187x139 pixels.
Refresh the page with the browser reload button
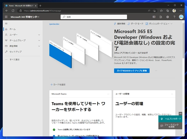[x=13, y=10]
